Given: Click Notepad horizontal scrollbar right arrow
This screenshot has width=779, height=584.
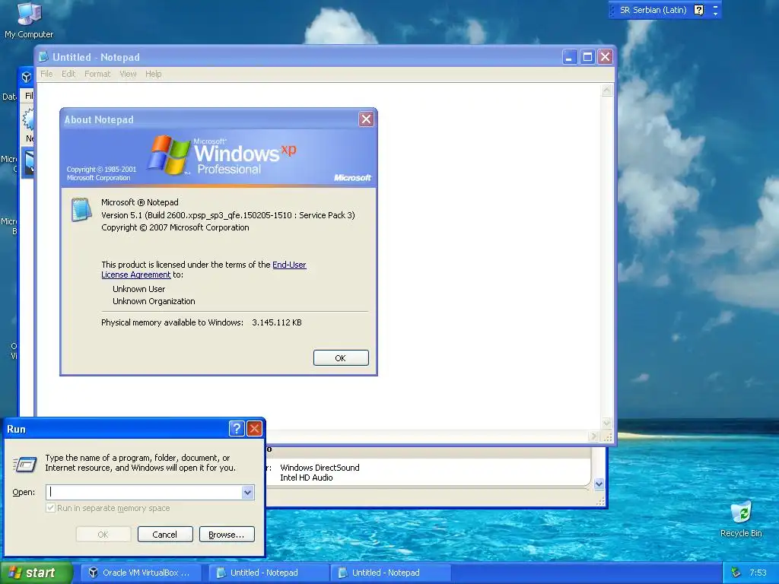Looking at the screenshot, I should pos(593,436).
